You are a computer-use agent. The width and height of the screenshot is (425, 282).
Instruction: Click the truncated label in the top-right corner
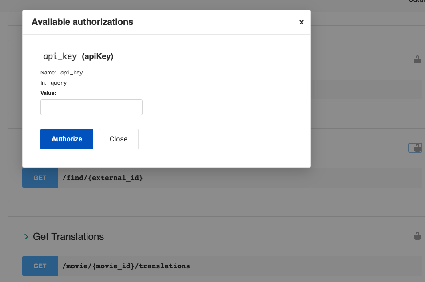tap(417, 1)
